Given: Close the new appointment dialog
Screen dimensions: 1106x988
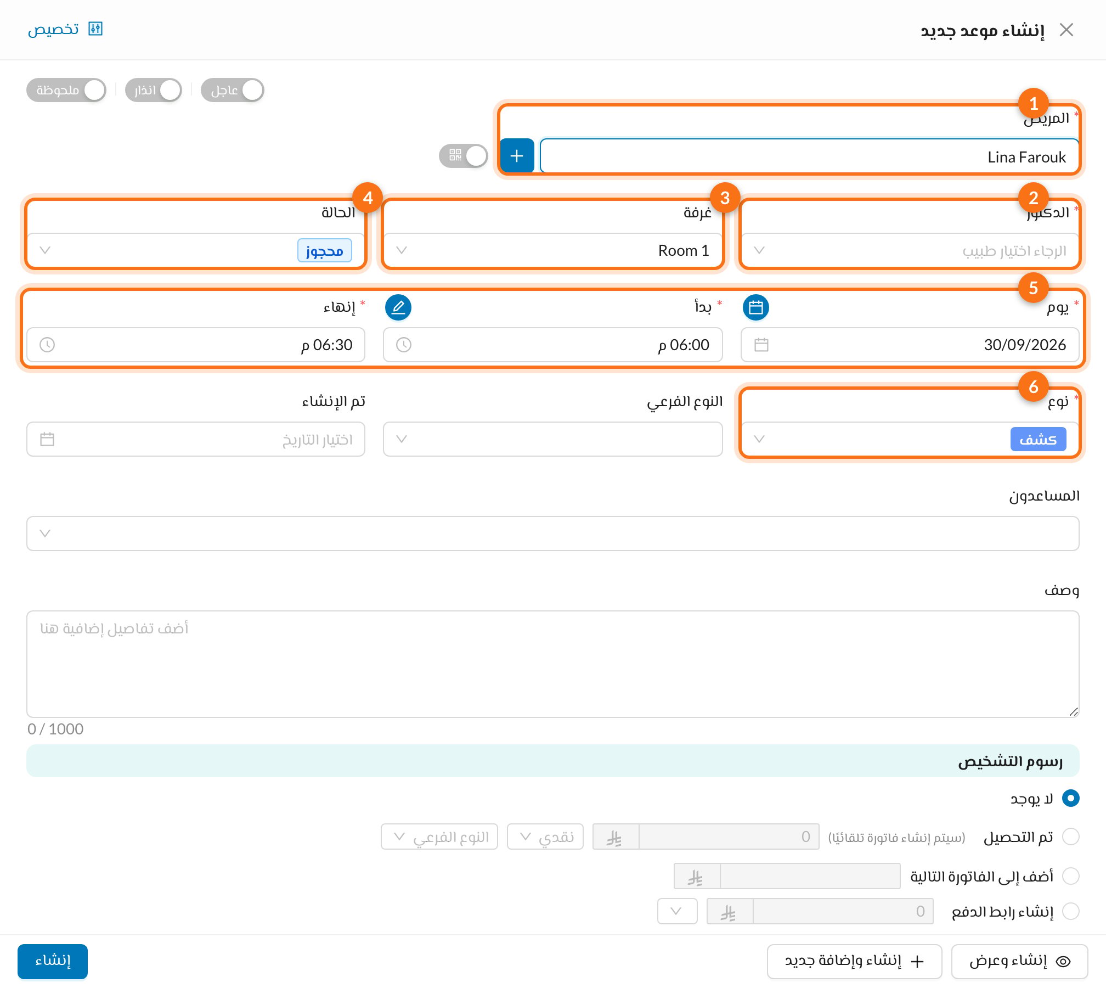Looking at the screenshot, I should [1066, 30].
